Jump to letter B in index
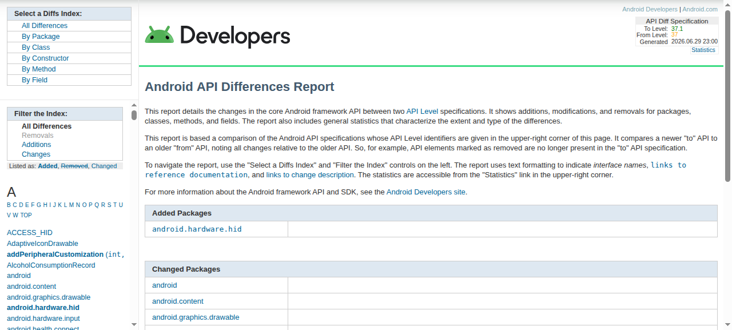Viewport: 732px width, 330px height. coord(9,205)
